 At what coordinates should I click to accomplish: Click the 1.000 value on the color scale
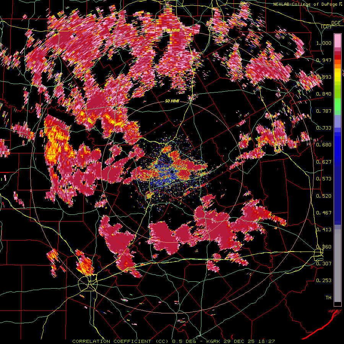(x=324, y=43)
